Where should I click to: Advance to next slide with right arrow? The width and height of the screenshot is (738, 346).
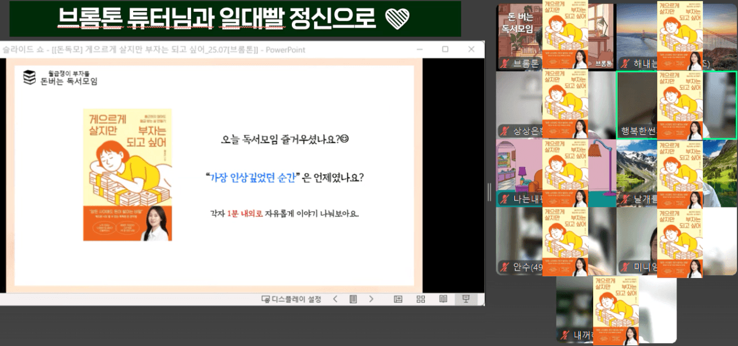371,299
